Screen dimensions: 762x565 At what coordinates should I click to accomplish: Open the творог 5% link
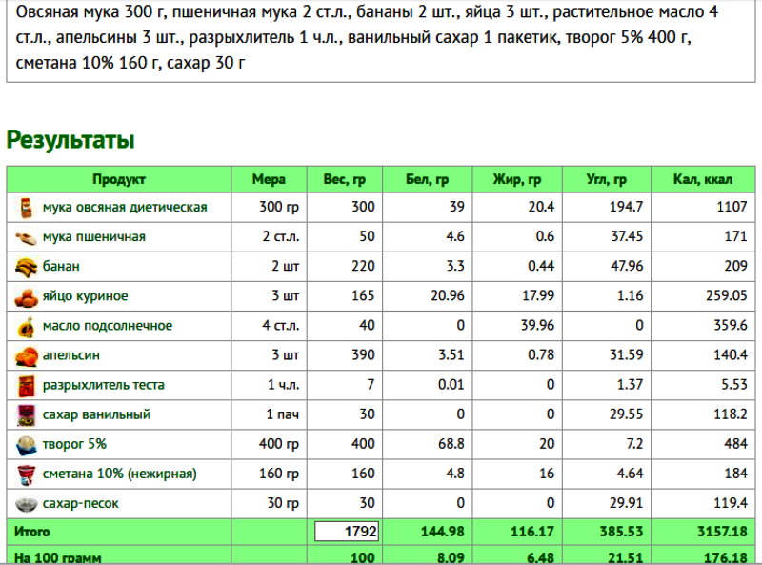pos(74,444)
